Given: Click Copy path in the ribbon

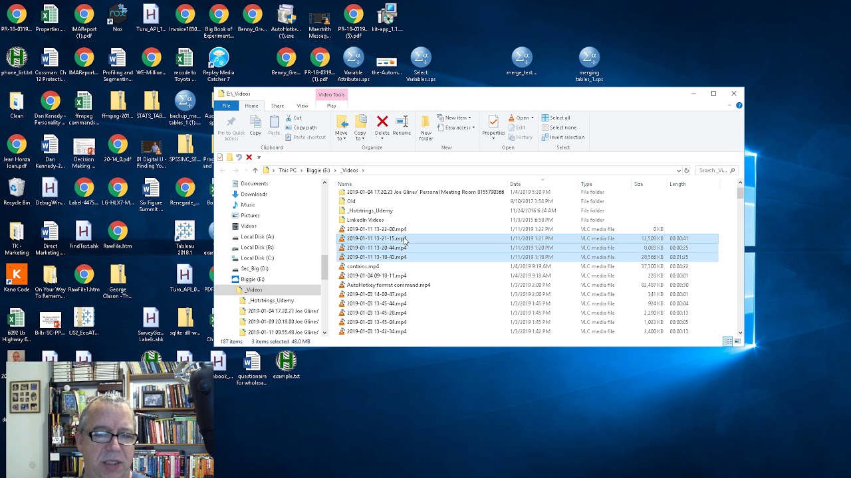Looking at the screenshot, I should tap(301, 127).
